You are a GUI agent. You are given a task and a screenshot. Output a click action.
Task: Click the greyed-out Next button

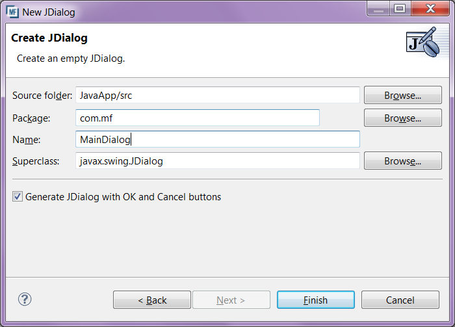[231, 300]
